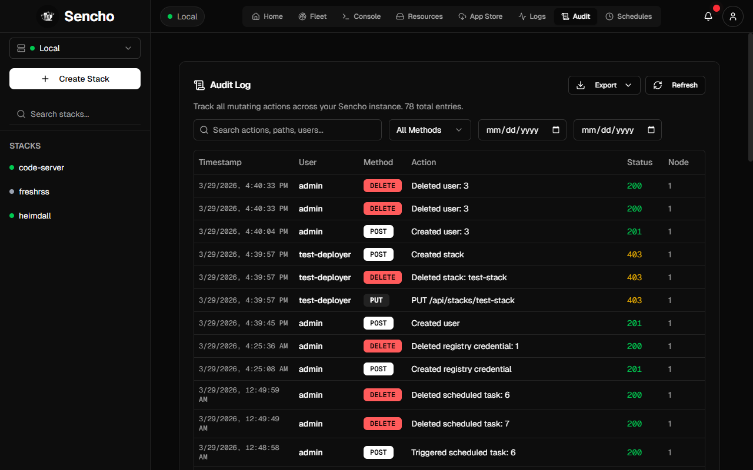Open calendar picker on second date field
This screenshot has width=753, height=470.
651,130
